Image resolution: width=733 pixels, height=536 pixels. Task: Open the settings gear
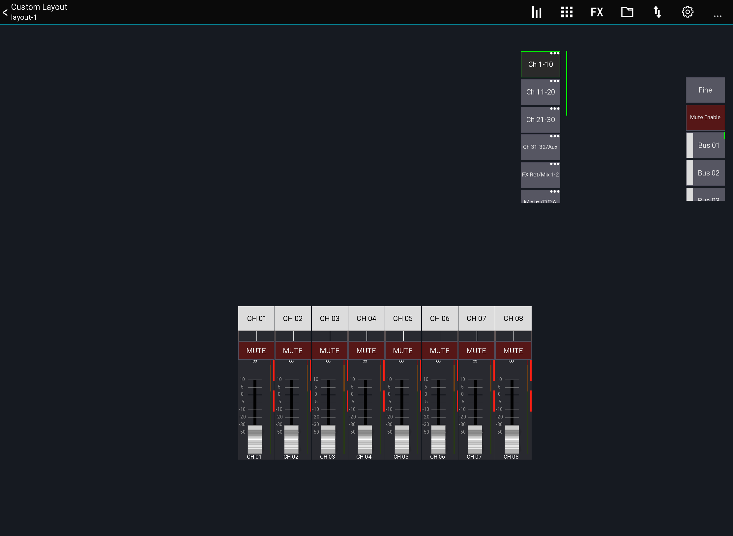687,12
